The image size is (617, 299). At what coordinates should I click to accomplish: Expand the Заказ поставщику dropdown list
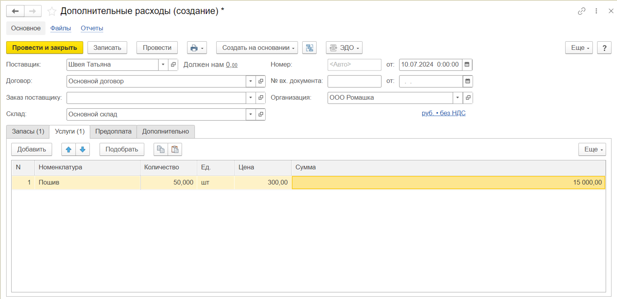[x=251, y=98]
